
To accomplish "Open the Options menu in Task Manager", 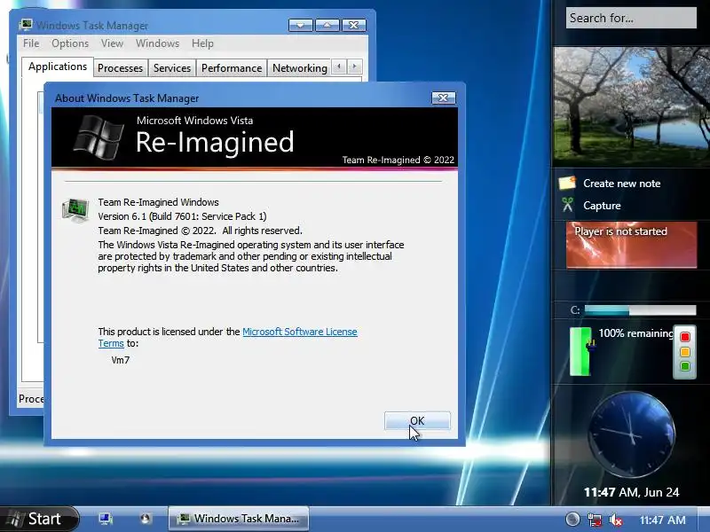I will [70, 43].
